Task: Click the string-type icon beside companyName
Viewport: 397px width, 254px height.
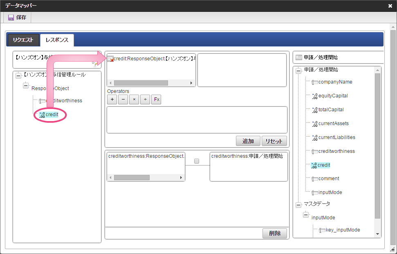Action: pyautogui.click(x=315, y=82)
